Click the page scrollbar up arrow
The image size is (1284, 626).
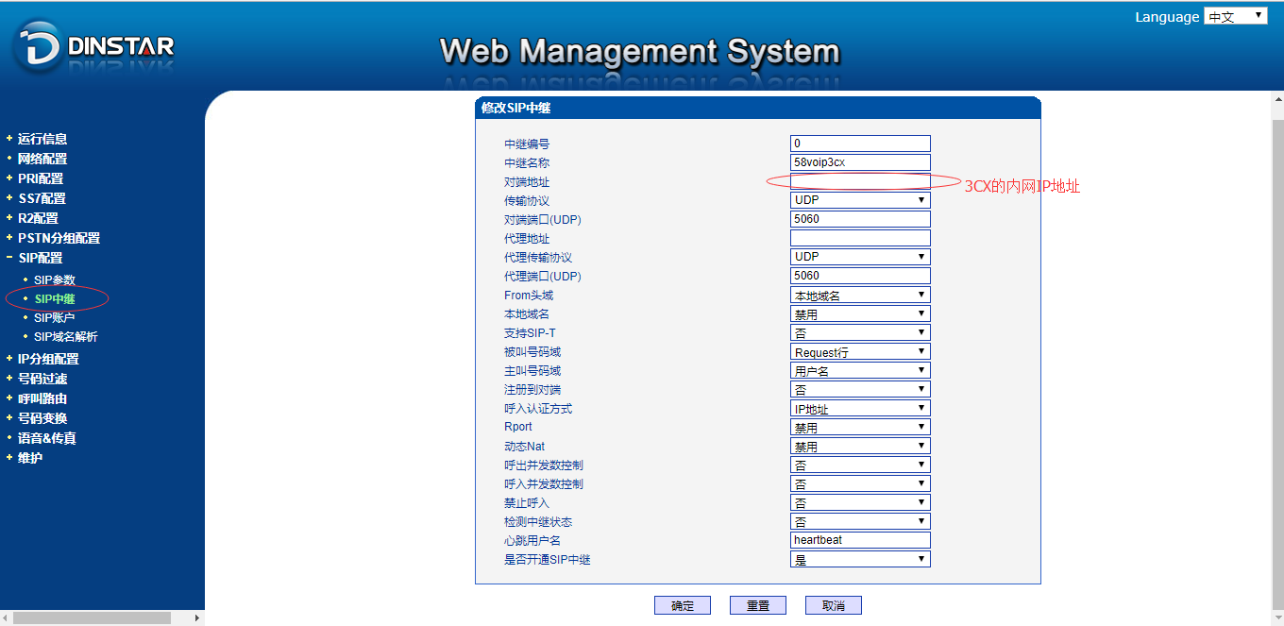pyautogui.click(x=1277, y=98)
